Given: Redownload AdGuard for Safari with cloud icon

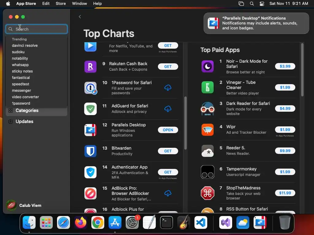Looking at the screenshot, I should pyautogui.click(x=168, y=109).
